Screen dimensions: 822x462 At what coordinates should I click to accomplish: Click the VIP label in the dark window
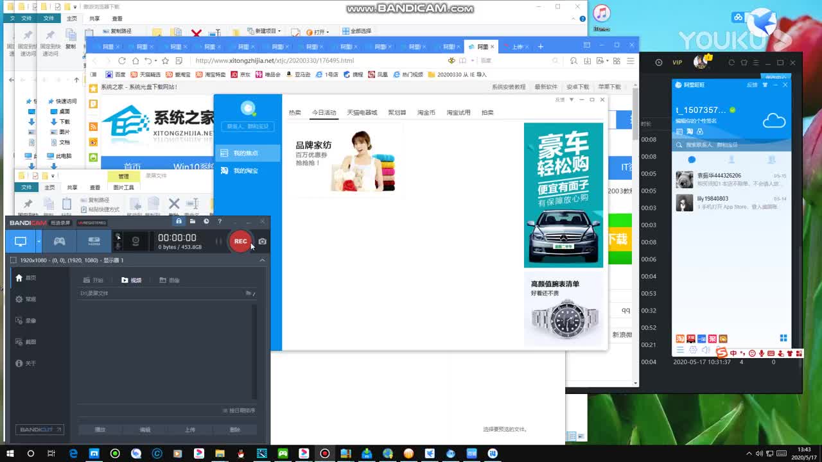click(677, 62)
